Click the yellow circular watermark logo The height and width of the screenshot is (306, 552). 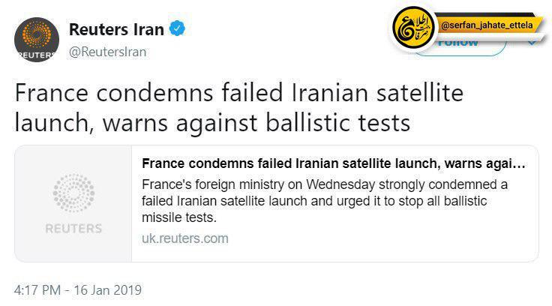pyautogui.click(x=414, y=28)
